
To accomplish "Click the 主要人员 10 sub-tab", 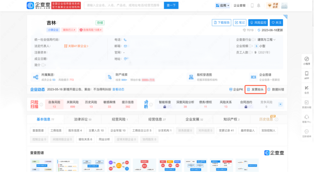I will 96,131.
